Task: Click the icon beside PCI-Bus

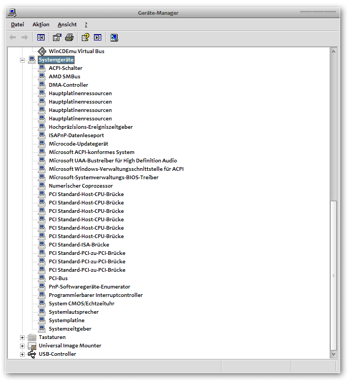Action: click(x=42, y=278)
